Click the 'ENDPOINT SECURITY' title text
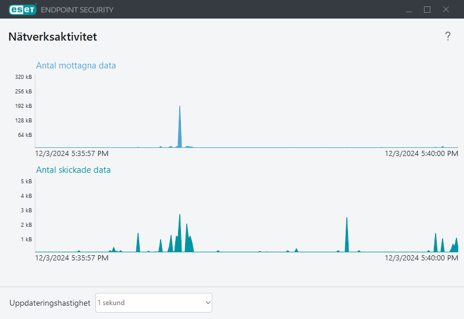The height and width of the screenshot is (319, 464). [77, 10]
